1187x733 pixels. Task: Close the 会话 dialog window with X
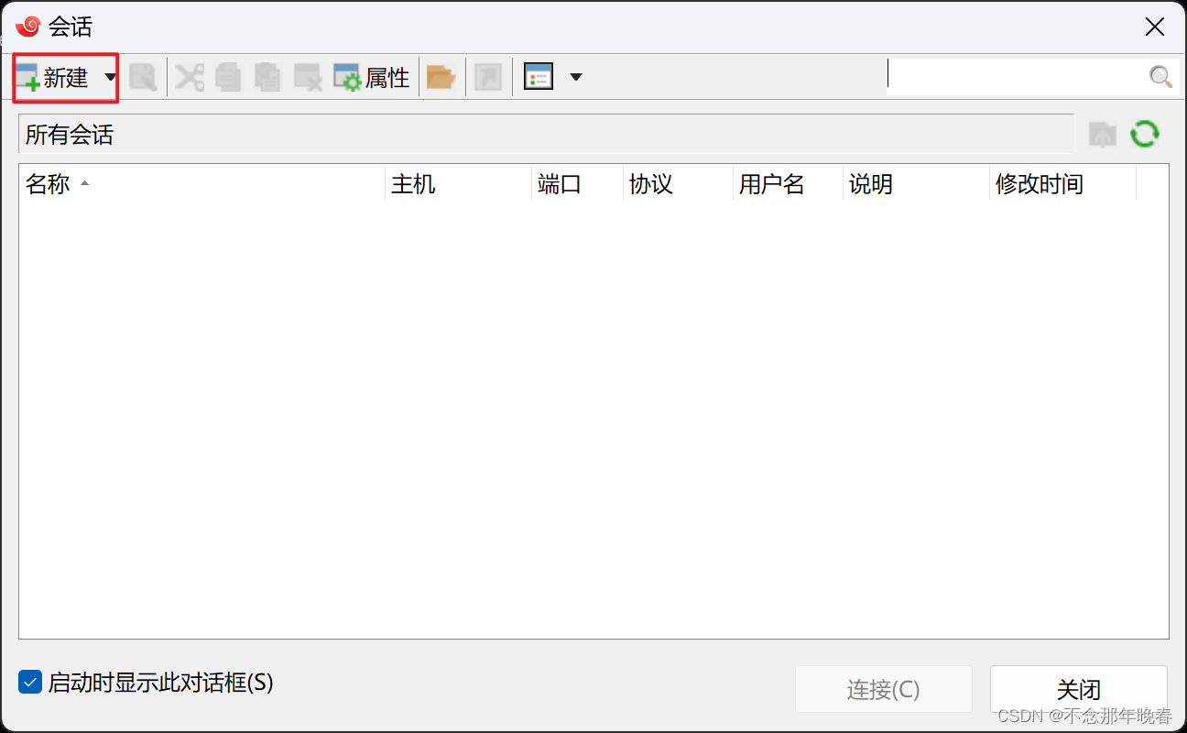pyautogui.click(x=1155, y=27)
